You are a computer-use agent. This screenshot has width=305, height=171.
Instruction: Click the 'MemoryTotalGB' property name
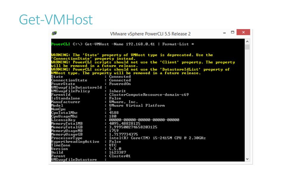point(67,127)
